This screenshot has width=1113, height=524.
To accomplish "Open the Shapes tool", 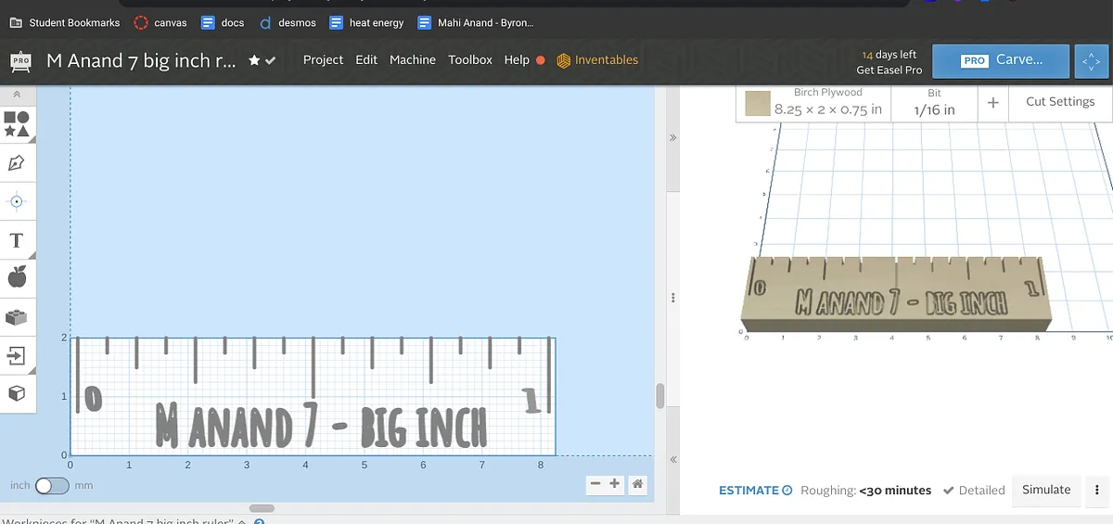I will [x=17, y=124].
